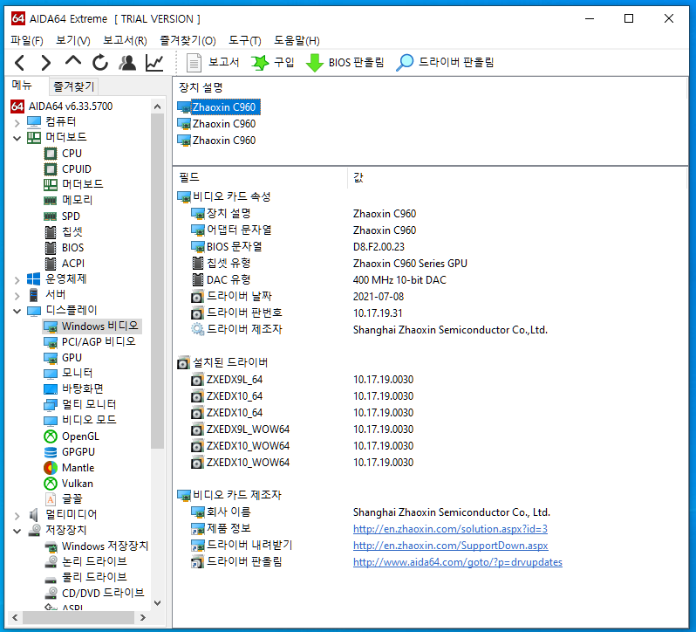Click the Back navigation arrow
Image resolution: width=696 pixels, height=632 pixels.
(x=19, y=63)
